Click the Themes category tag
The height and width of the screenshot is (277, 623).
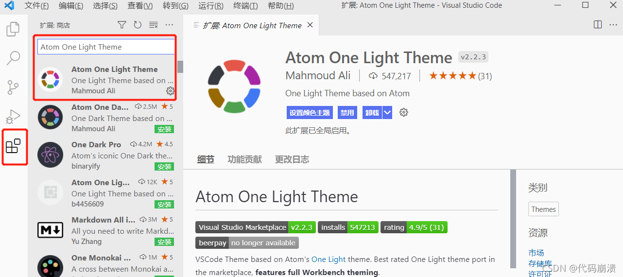(x=543, y=209)
